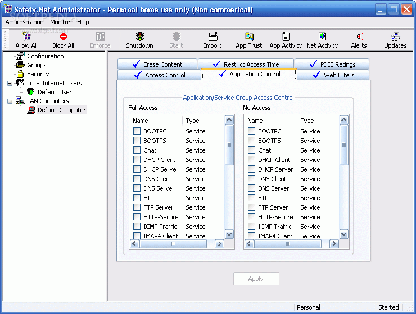Click the greyed Start toolbar icon
The width and height of the screenshot is (416, 314).
tap(176, 36)
